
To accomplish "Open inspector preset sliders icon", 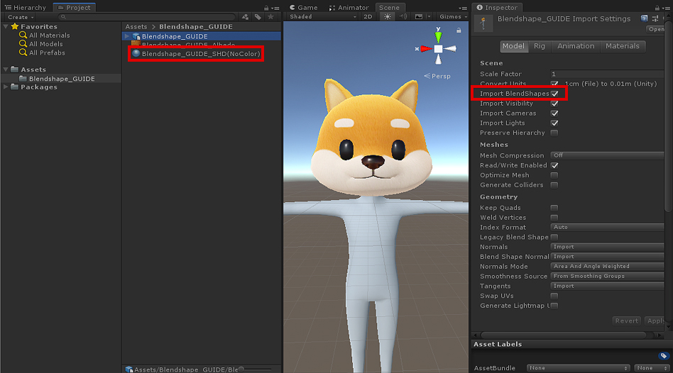I will (655, 18).
